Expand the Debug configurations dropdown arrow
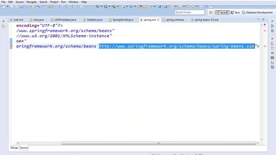The height and width of the screenshot is (155, 276). [101, 6]
